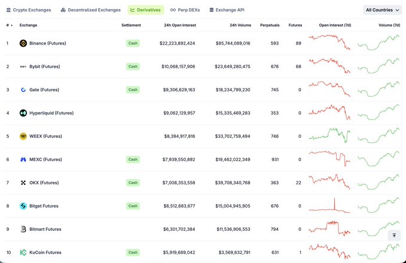Open MEXC (Futures) exchange link
This screenshot has width=406, height=263.
45,159
